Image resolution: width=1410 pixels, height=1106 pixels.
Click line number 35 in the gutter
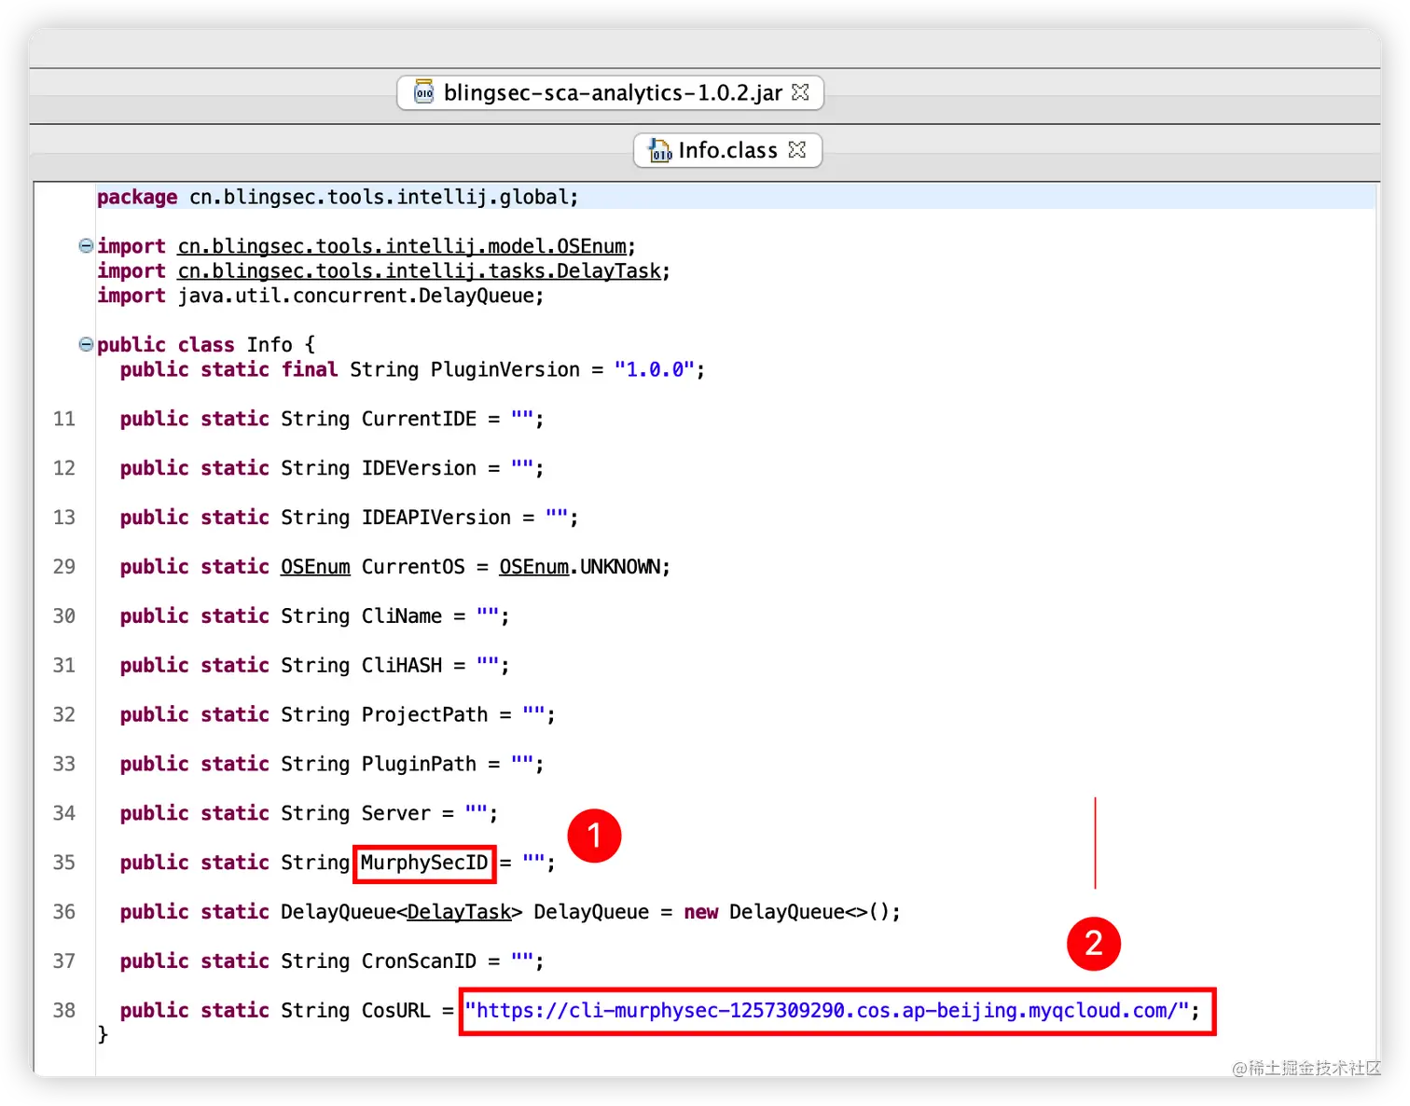(64, 863)
